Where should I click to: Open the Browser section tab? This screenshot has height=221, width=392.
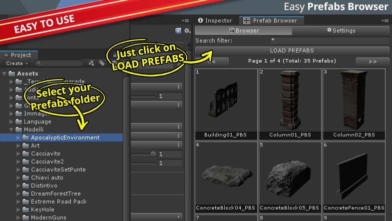click(243, 30)
